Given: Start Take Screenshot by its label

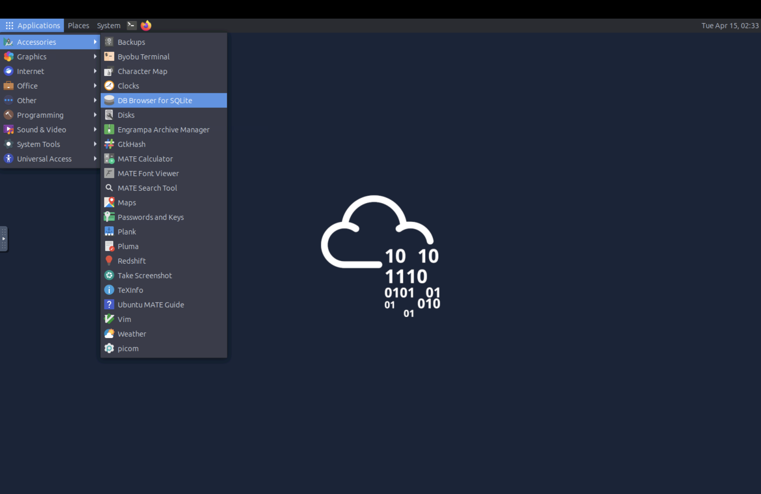Looking at the screenshot, I should (x=144, y=275).
